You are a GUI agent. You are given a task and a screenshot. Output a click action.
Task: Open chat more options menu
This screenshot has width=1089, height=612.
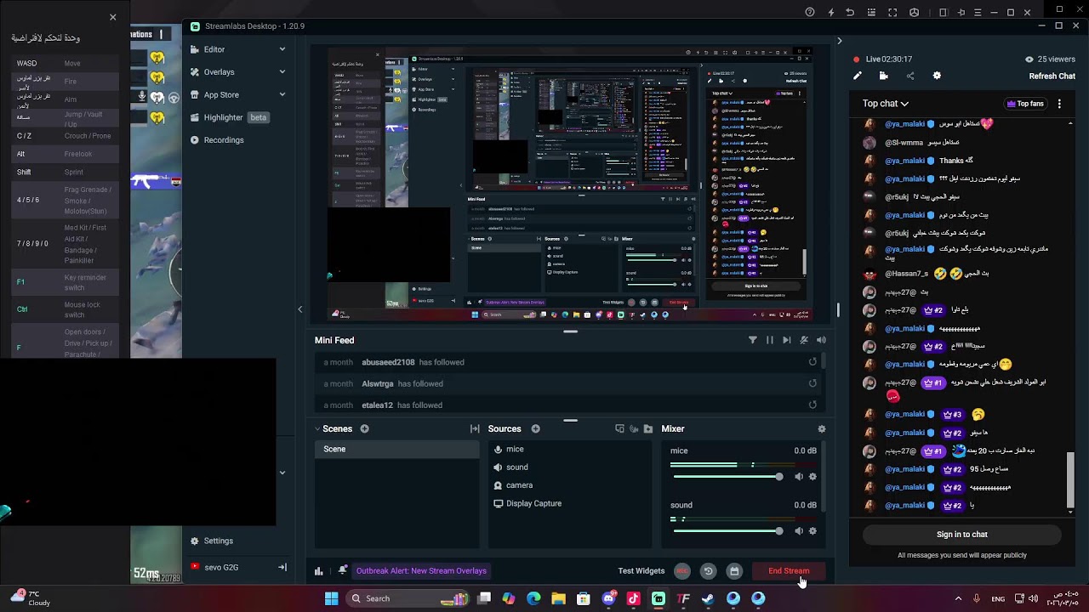click(x=1059, y=104)
